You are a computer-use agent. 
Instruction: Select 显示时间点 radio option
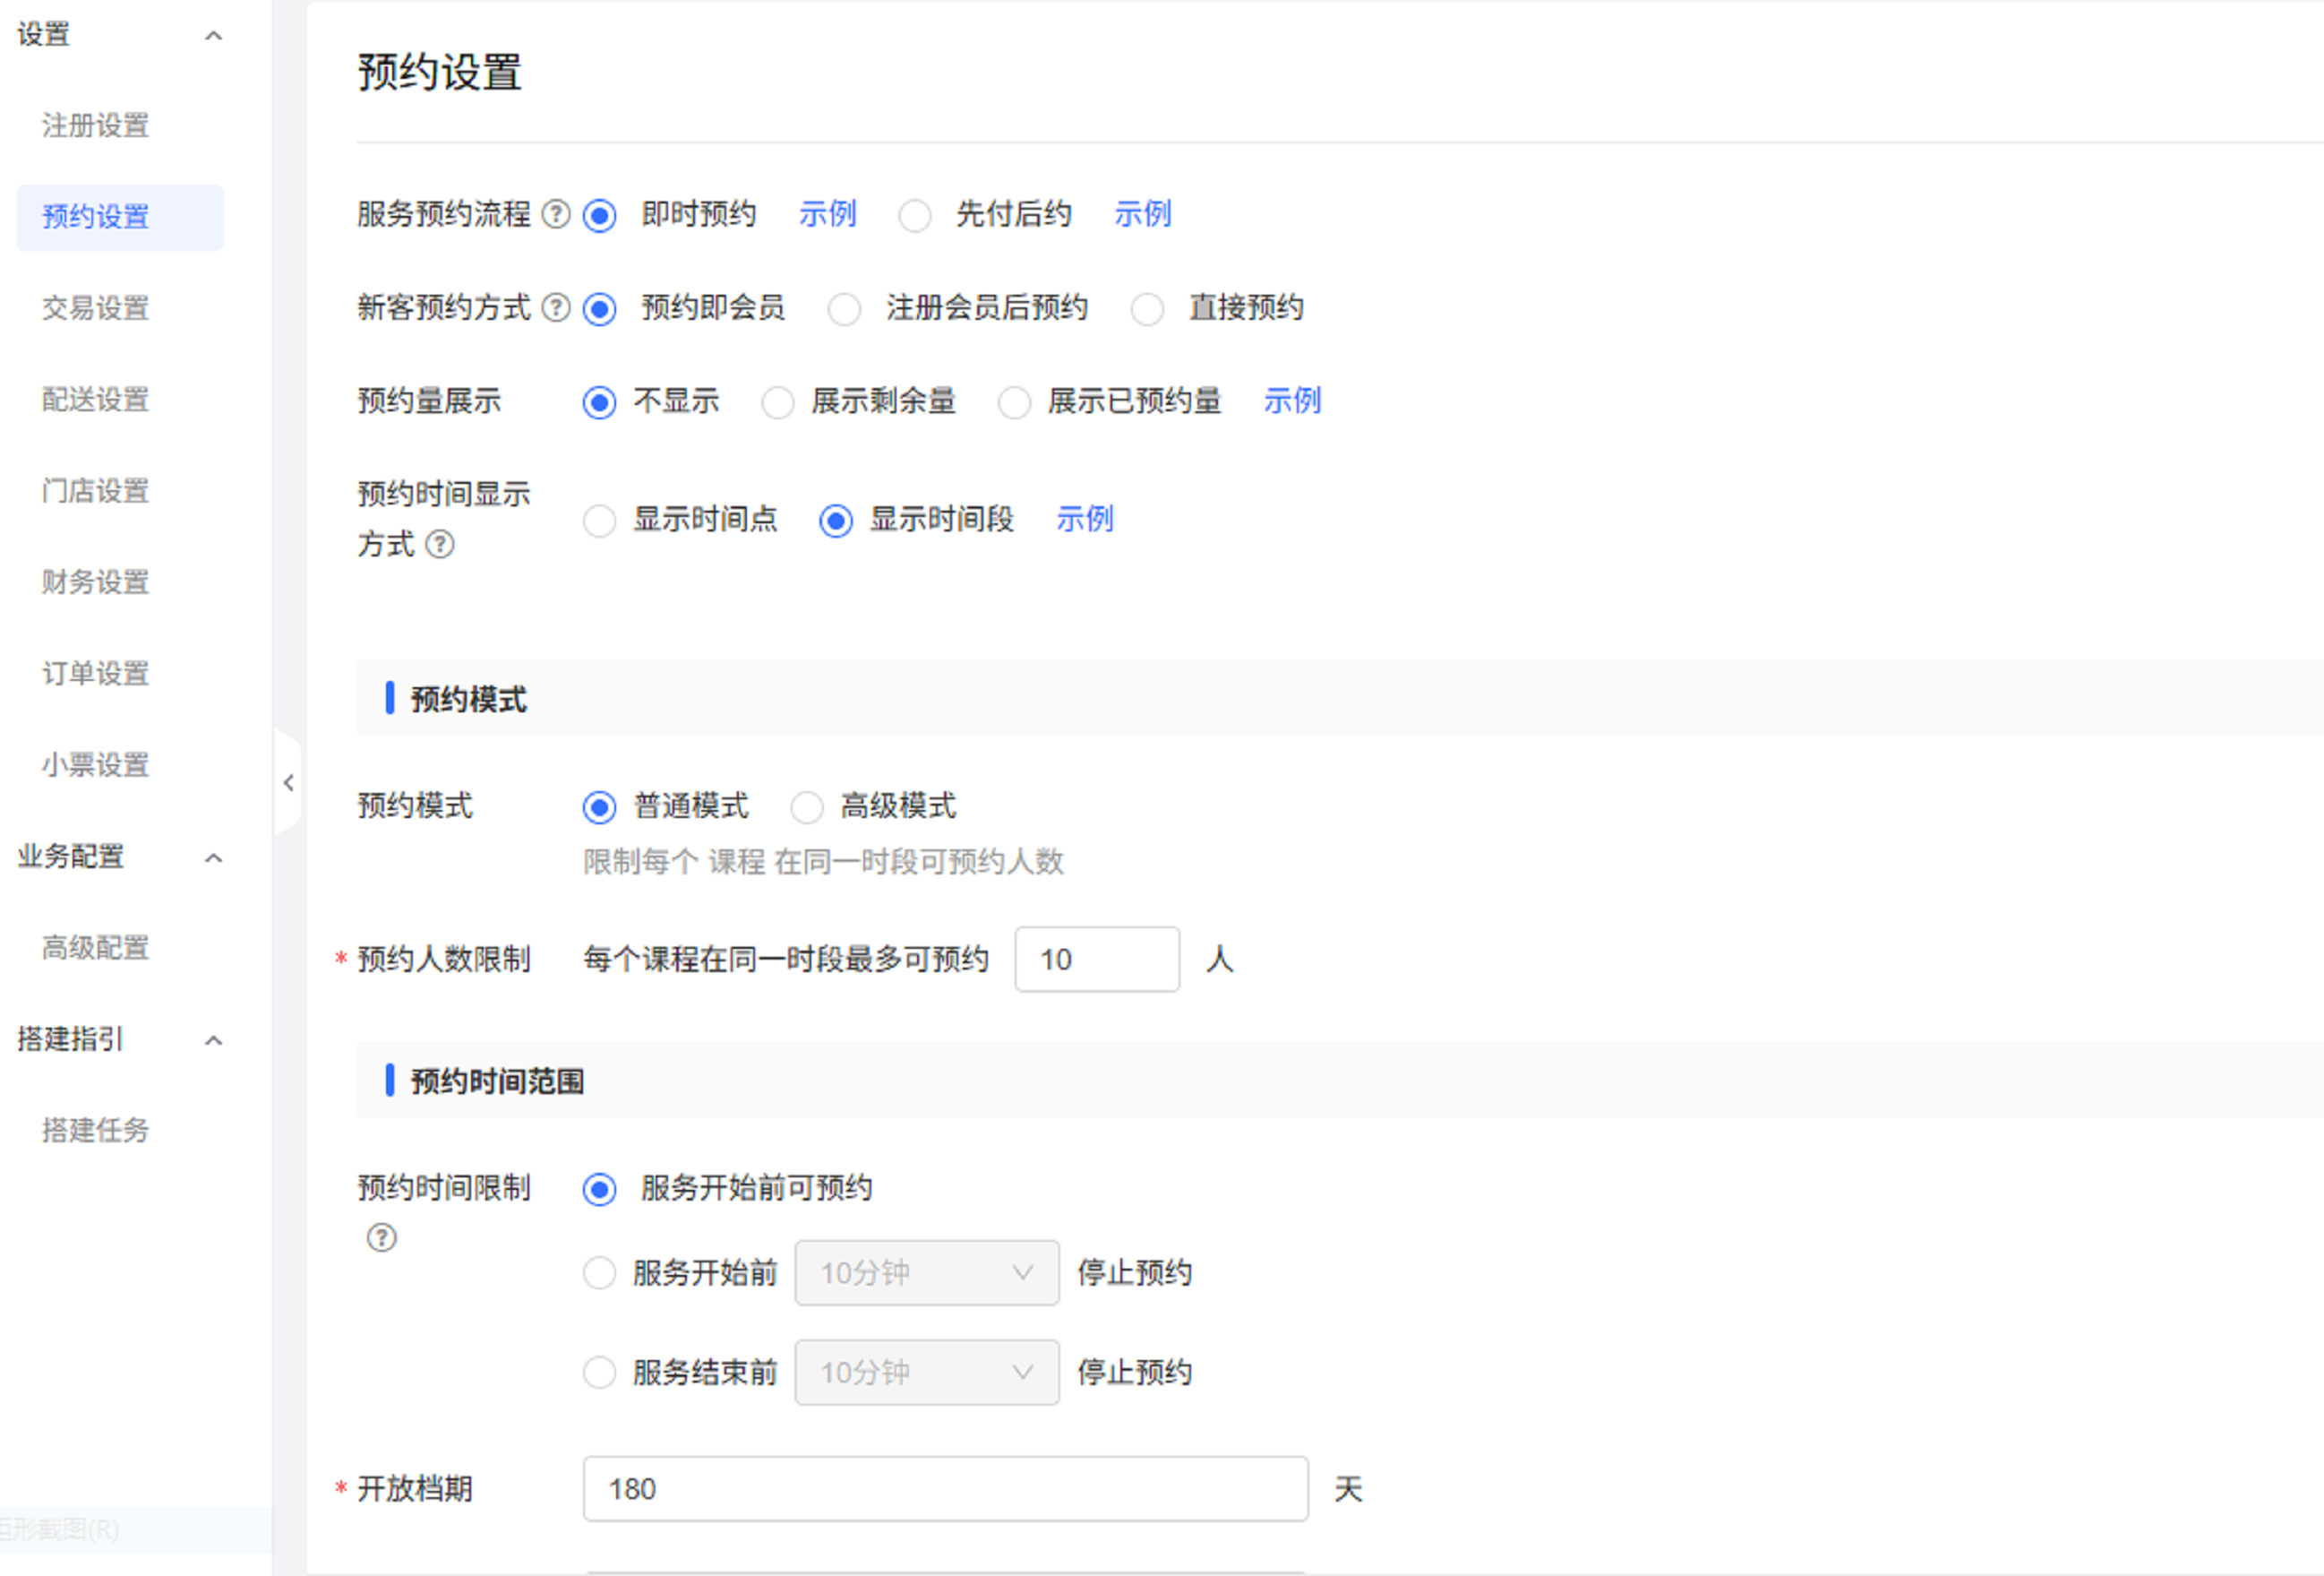tap(599, 521)
